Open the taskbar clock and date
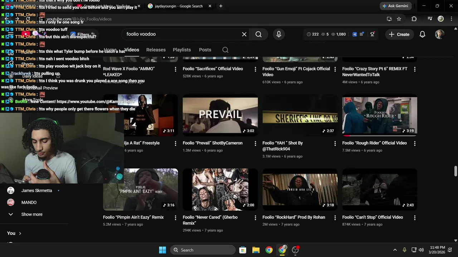Viewport: 458px width, 257px height. (437, 250)
